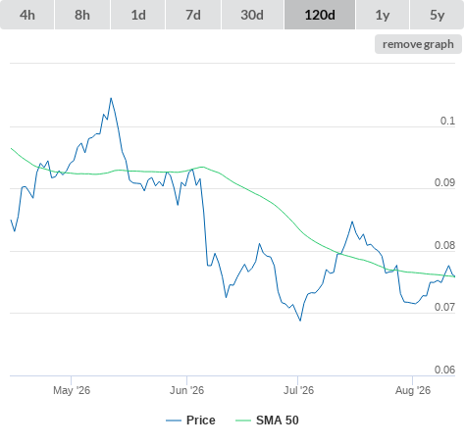Click the Aug '26 axis label
465x446 pixels.
[x=413, y=390]
